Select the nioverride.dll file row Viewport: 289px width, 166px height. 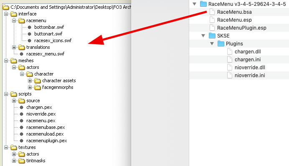(239, 67)
